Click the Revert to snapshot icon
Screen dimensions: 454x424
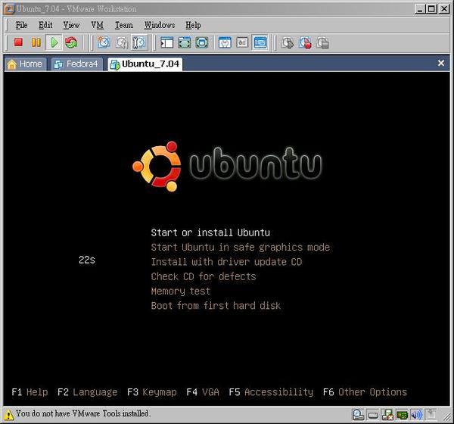click(122, 43)
